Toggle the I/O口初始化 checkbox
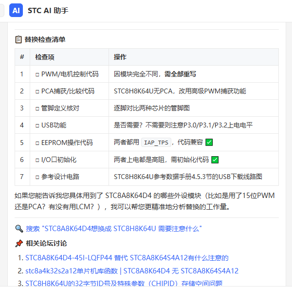The image size is (292, 288). click(x=37, y=160)
